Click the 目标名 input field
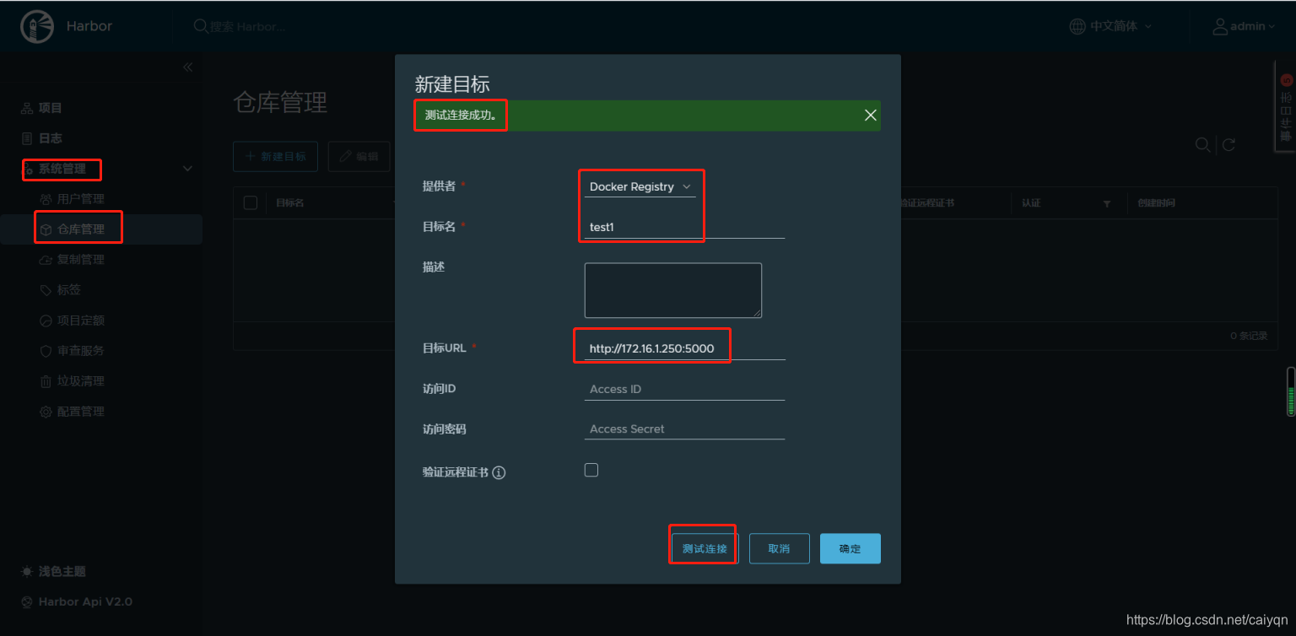The width and height of the screenshot is (1296, 636). click(685, 227)
